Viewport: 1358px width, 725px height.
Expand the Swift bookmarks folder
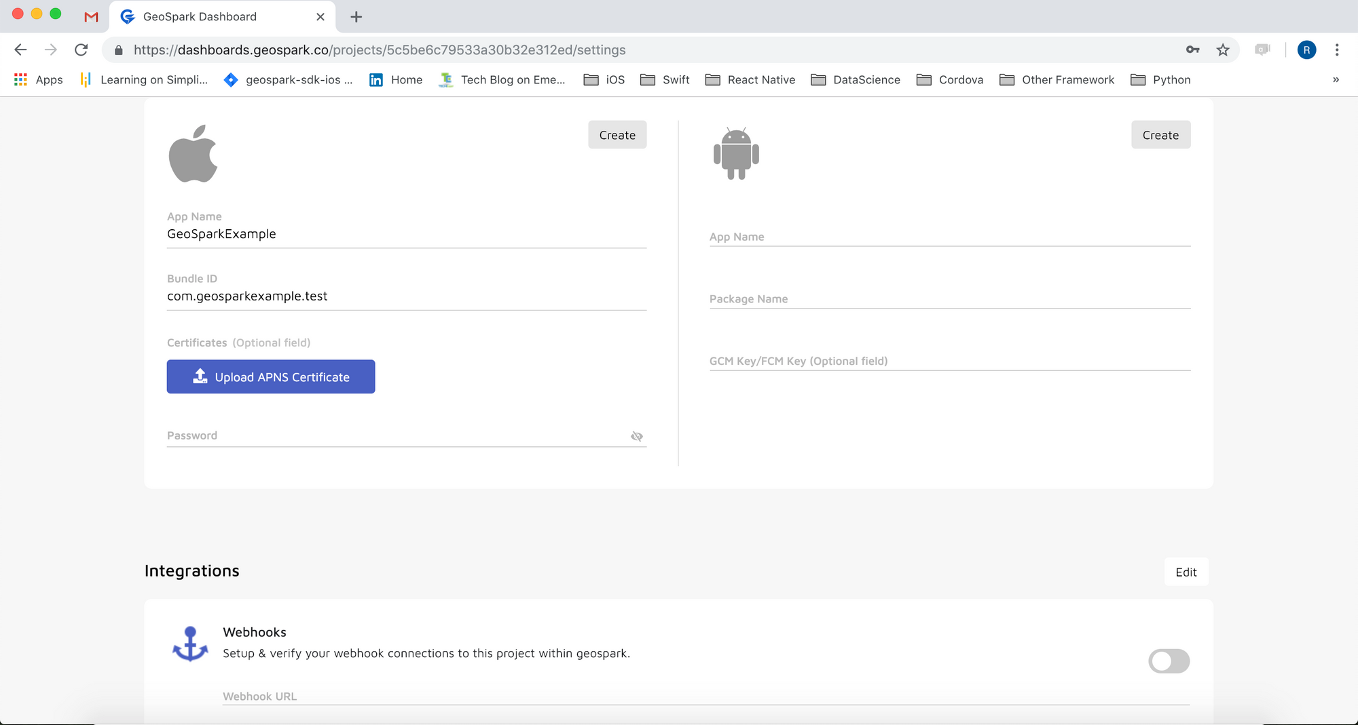(665, 80)
